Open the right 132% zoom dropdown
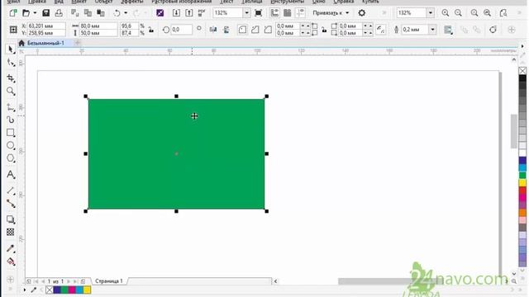Image resolution: width=529 pixels, height=297 pixels. pos(431,13)
